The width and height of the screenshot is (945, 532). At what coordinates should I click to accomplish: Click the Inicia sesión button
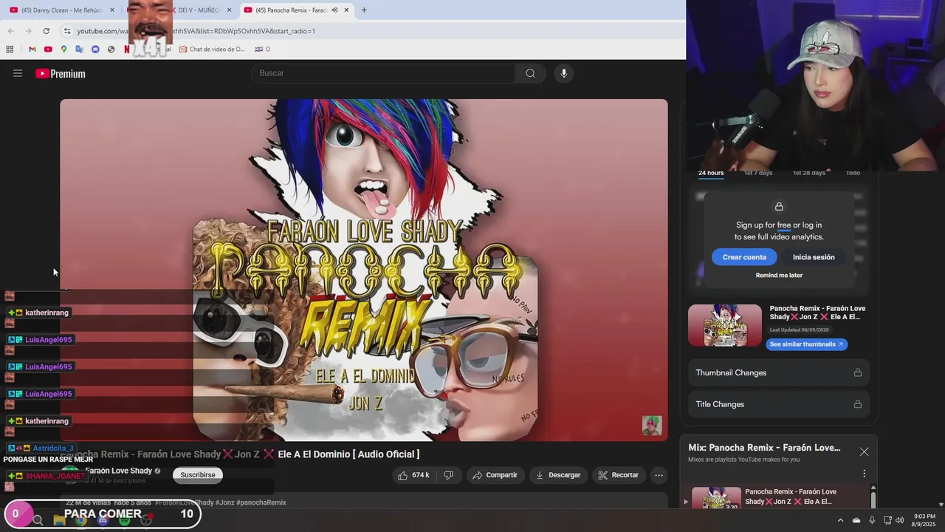point(814,257)
